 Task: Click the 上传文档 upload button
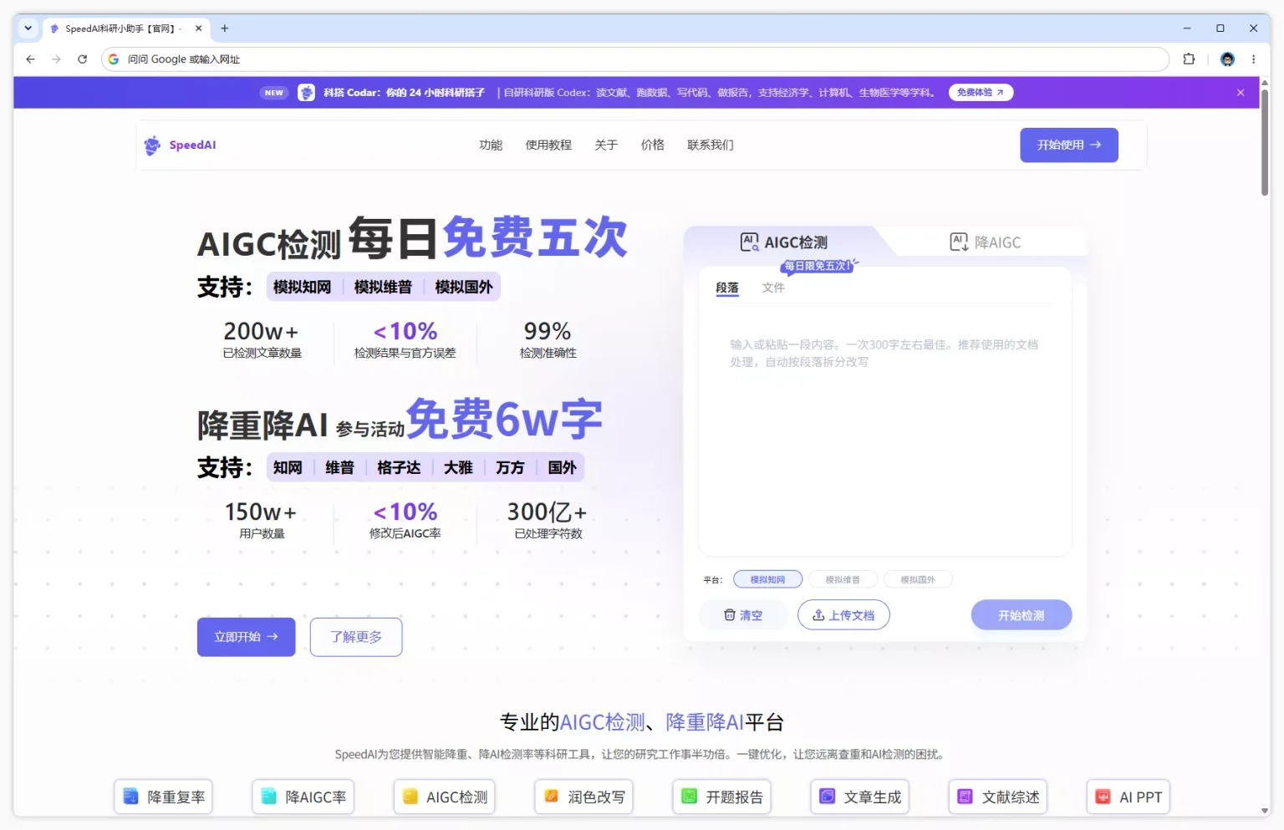tap(843, 615)
